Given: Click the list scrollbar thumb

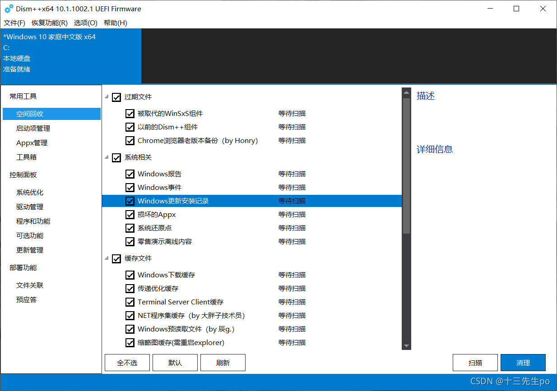Looking at the screenshot, I should point(406,166).
